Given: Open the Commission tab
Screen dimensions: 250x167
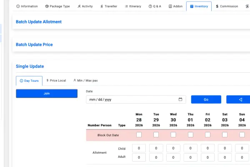Looking at the screenshot, I should click(227, 6).
